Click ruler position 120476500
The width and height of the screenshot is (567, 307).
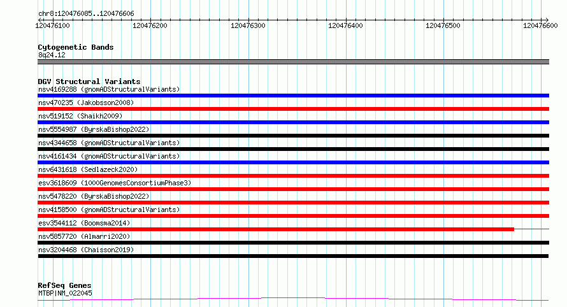point(443,25)
